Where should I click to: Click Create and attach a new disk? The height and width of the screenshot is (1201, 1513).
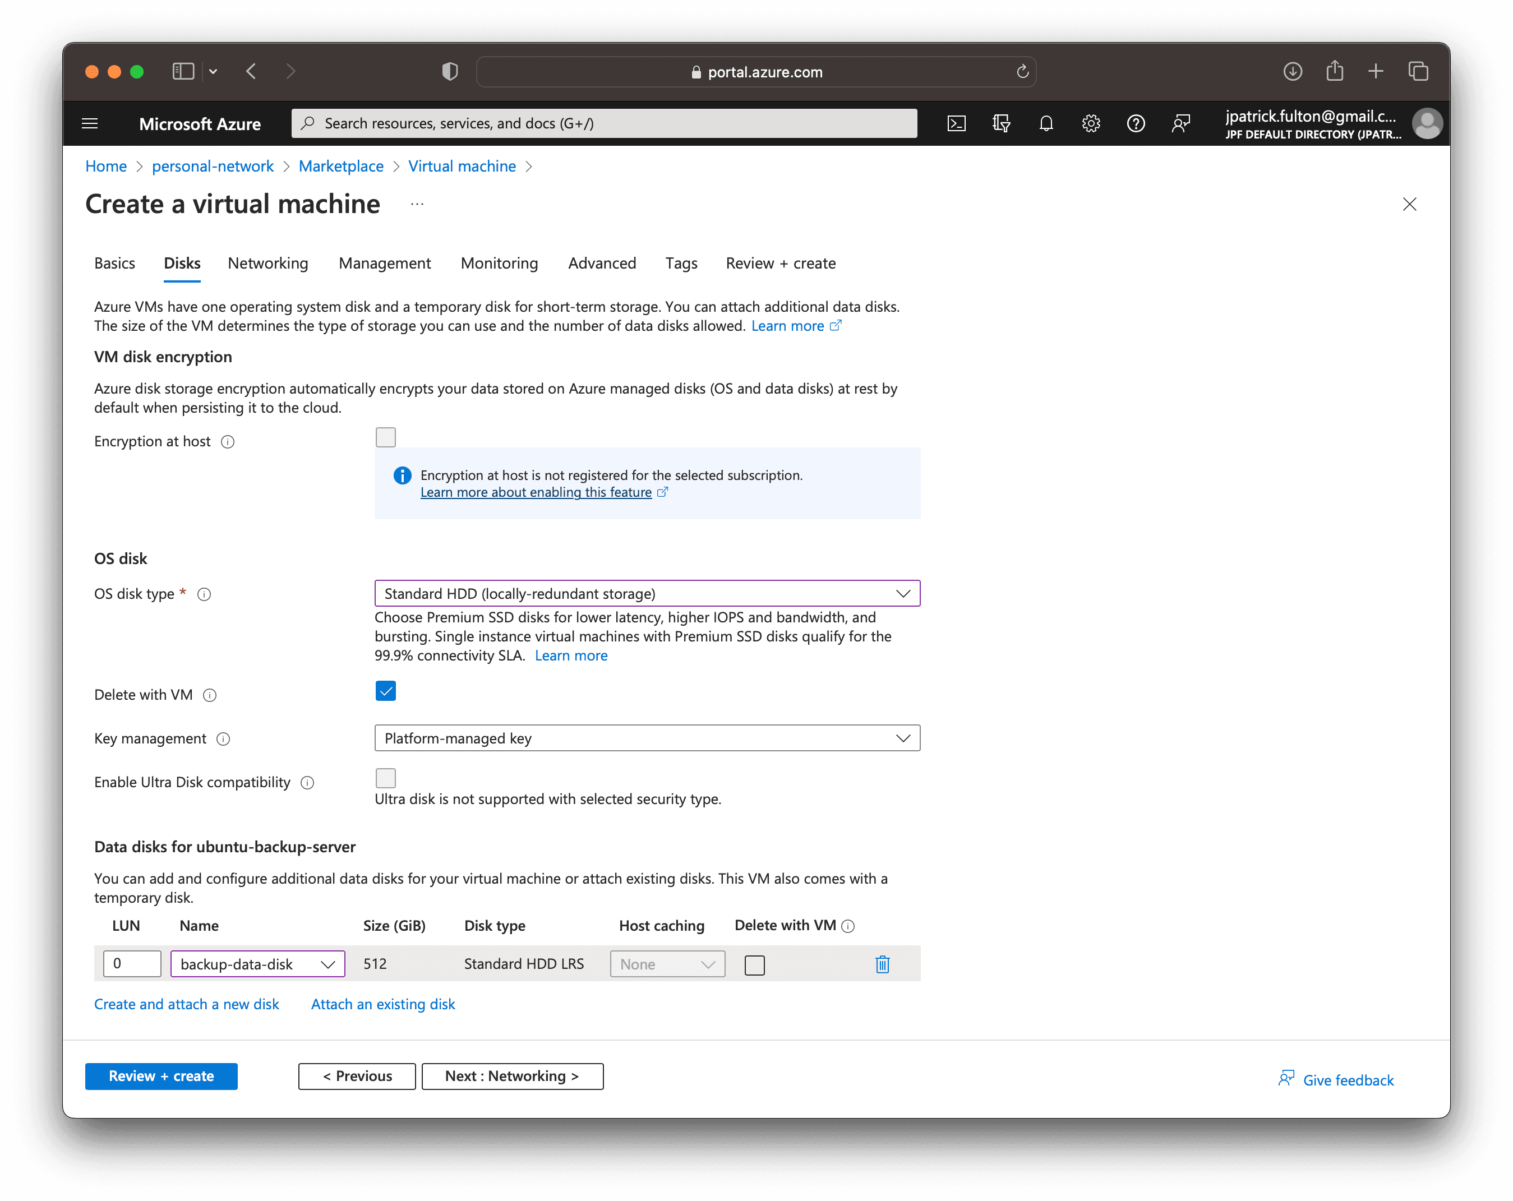click(x=186, y=1005)
